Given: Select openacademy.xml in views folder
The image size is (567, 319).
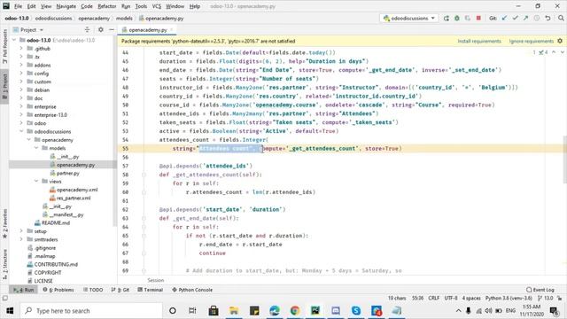Looking at the screenshot, I should click(x=77, y=190).
